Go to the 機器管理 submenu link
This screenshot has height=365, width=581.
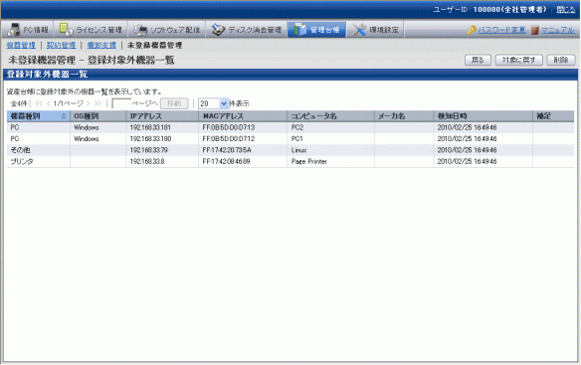point(21,45)
